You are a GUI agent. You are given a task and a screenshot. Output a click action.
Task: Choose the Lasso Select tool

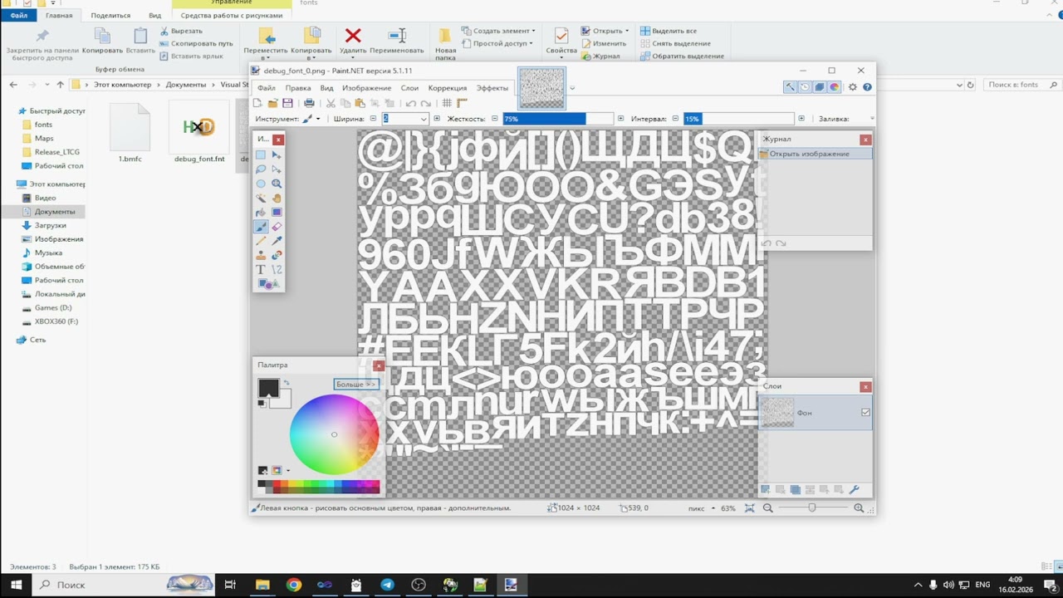coord(261,169)
